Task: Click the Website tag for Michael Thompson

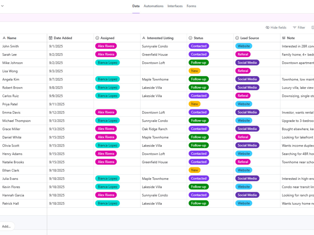Action: point(244,121)
